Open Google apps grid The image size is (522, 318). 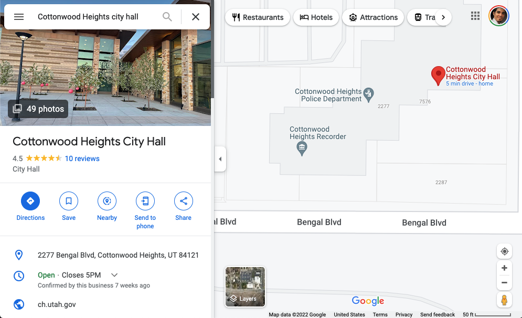point(475,16)
